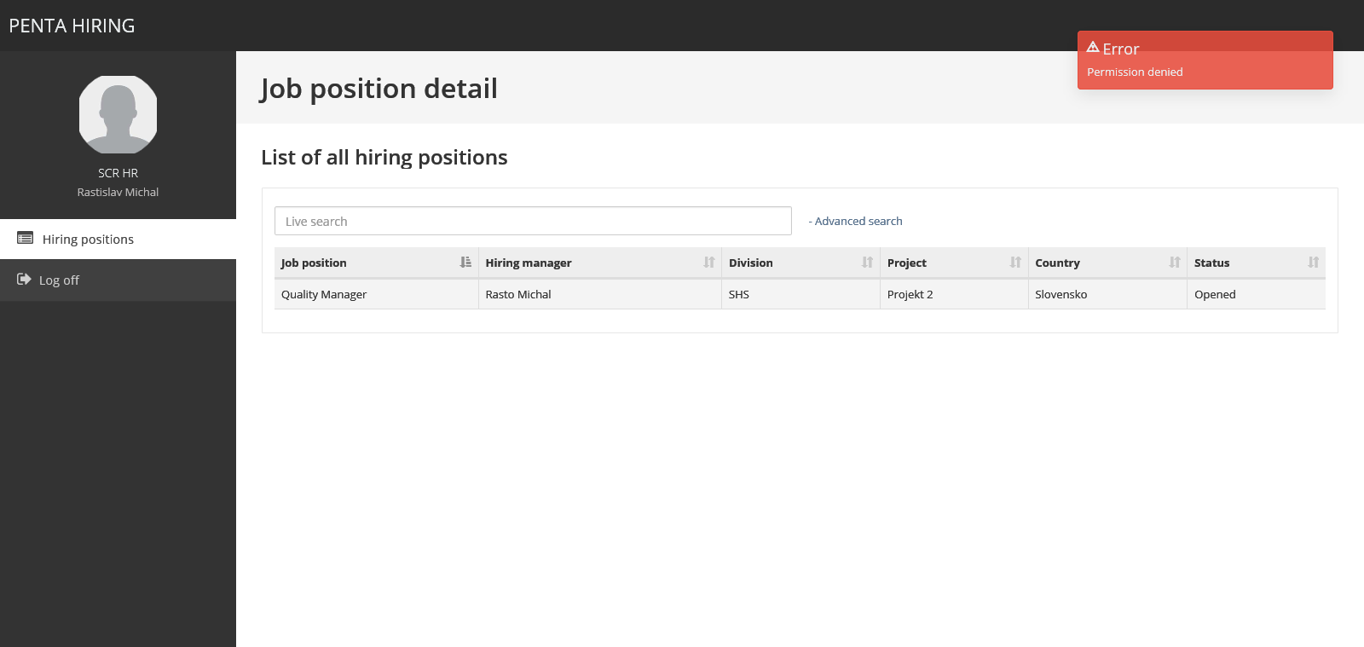Focus the Live search input field
Viewport: 1364px width, 647px height.
click(x=533, y=221)
